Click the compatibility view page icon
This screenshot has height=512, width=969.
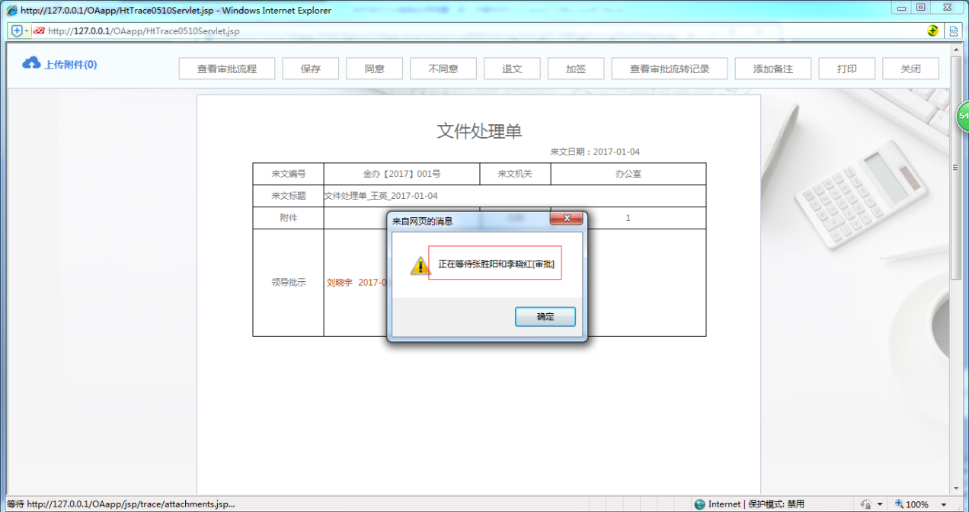point(952,30)
